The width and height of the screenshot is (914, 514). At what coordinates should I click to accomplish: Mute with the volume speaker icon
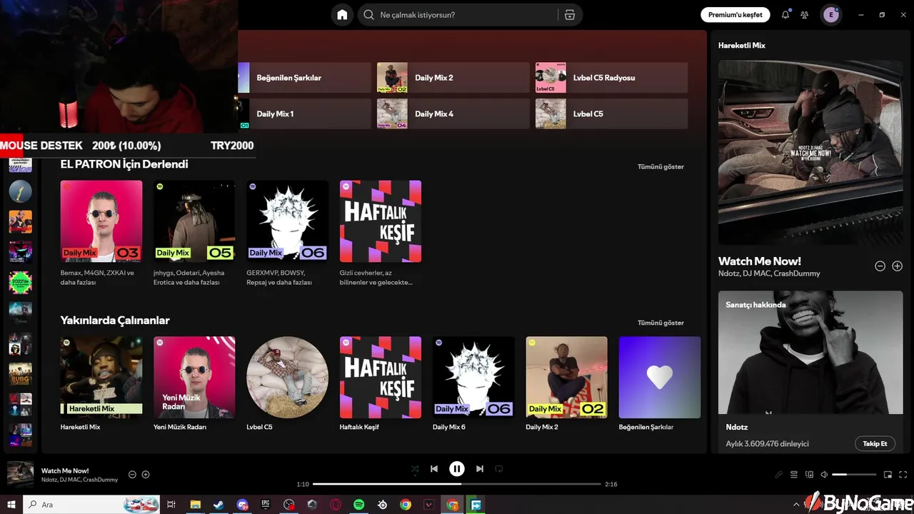click(824, 475)
